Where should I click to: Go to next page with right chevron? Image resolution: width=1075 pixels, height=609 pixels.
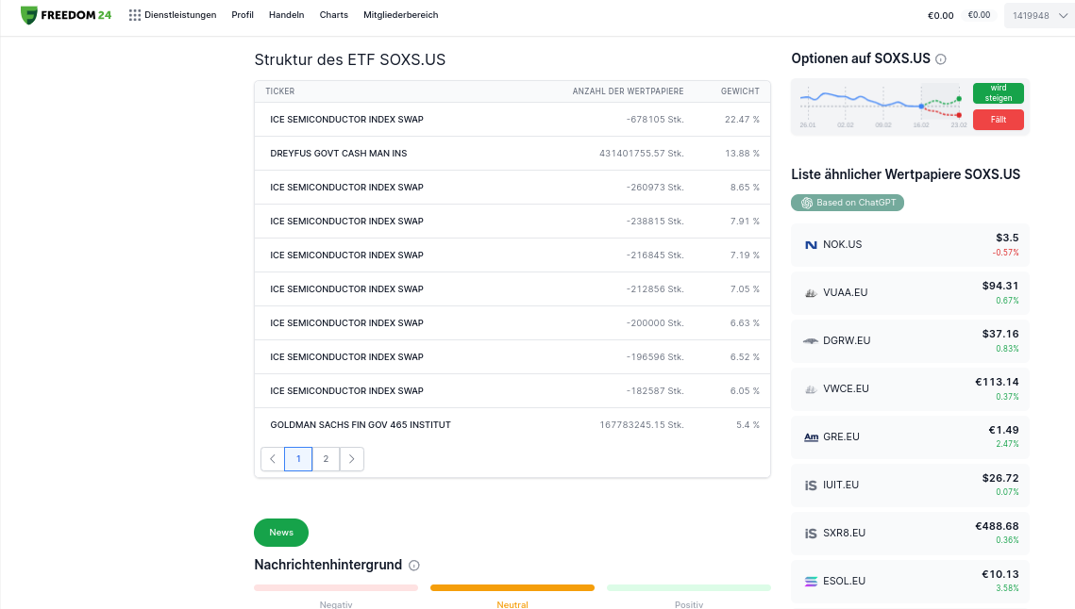point(352,459)
